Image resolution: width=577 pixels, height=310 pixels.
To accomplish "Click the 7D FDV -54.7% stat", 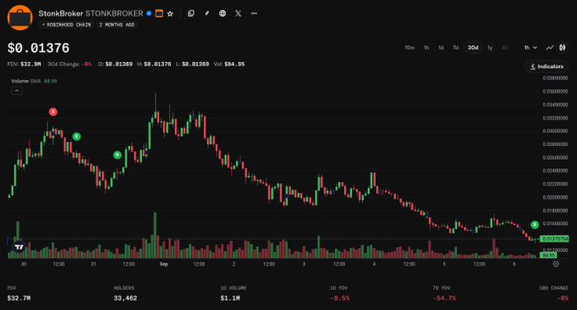I will click(x=444, y=294).
